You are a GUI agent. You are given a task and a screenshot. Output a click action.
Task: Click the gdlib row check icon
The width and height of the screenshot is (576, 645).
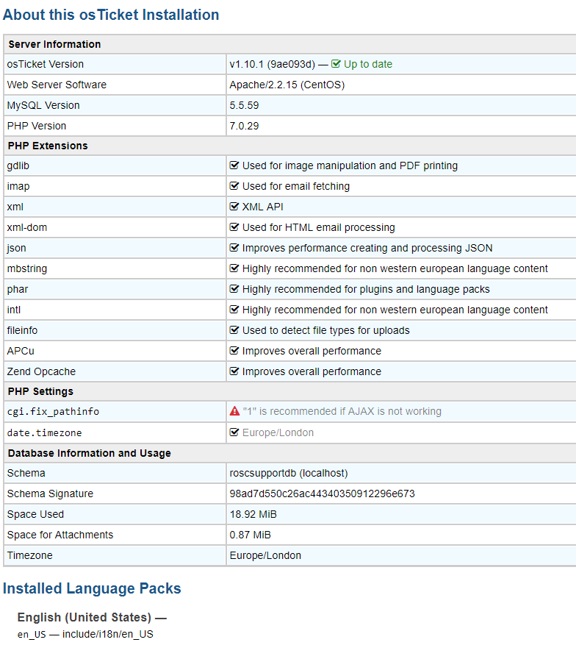(x=234, y=165)
